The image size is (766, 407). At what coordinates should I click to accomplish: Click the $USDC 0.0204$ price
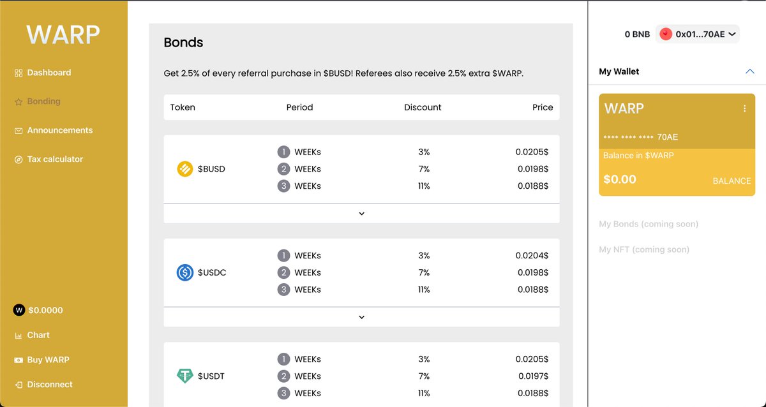[x=532, y=255]
